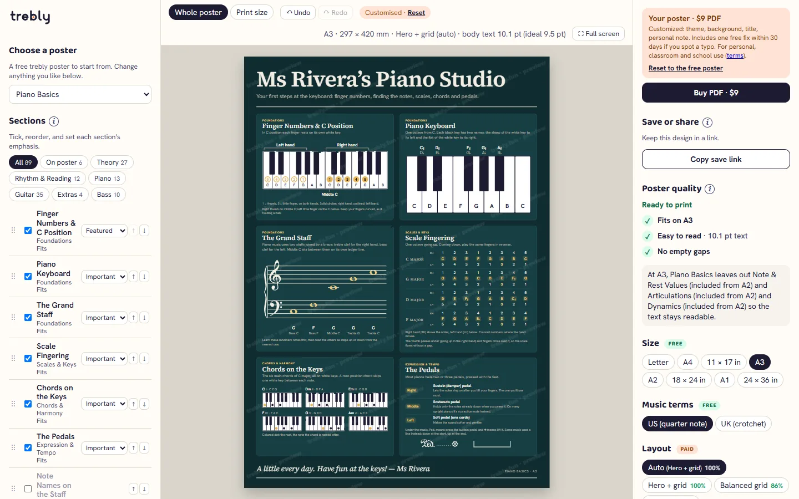Move Piano Keyboard section up
Image resolution: width=799 pixels, height=499 pixels.
point(134,277)
